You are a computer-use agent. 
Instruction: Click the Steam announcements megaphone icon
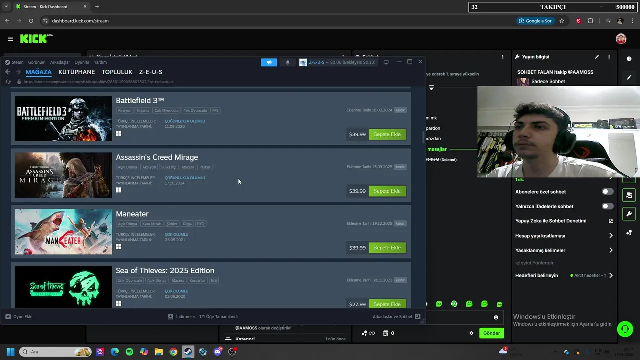[x=269, y=62]
